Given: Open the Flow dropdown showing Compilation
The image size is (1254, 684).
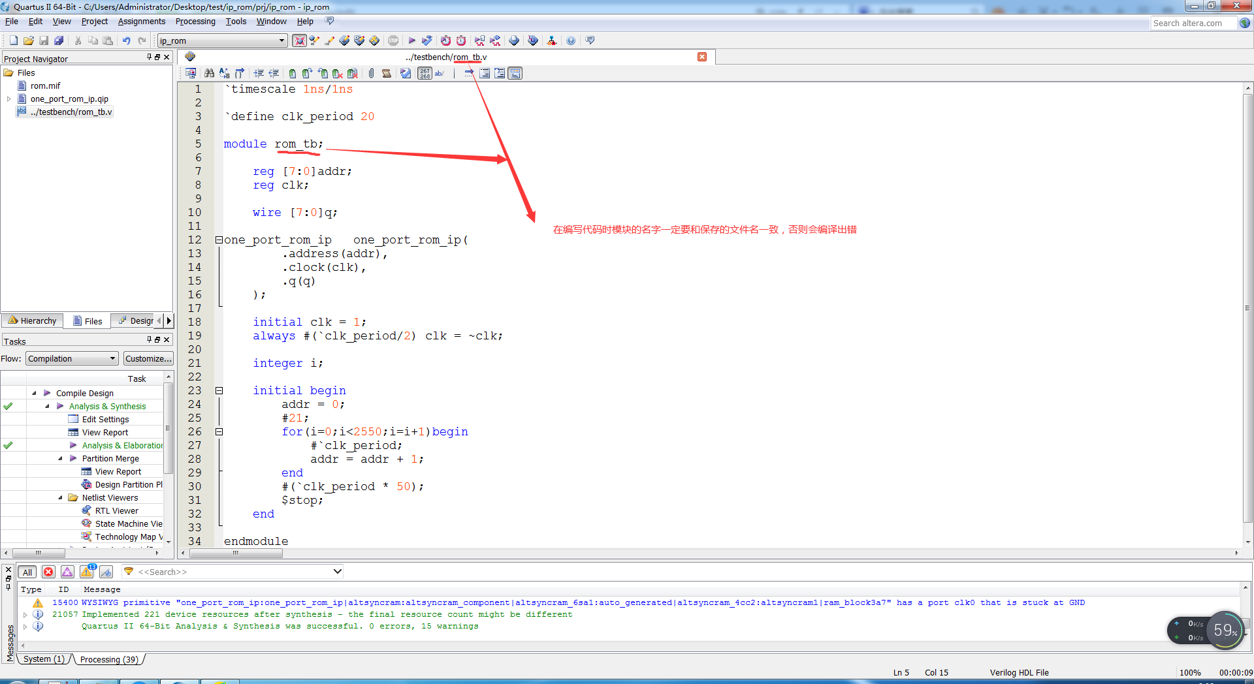Looking at the screenshot, I should coord(71,358).
